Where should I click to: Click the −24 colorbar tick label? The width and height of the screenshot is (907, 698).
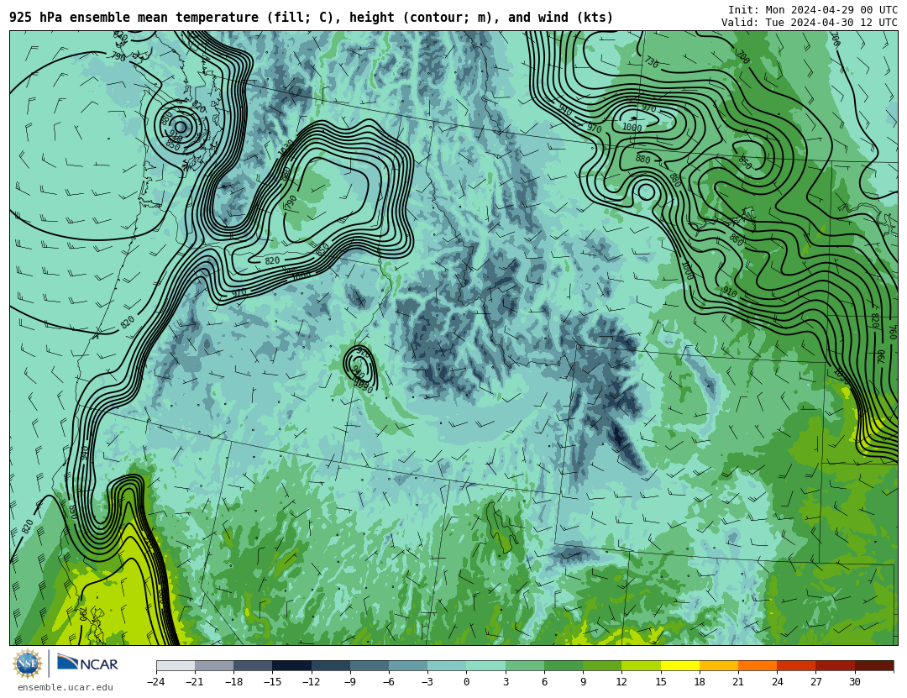(x=155, y=682)
